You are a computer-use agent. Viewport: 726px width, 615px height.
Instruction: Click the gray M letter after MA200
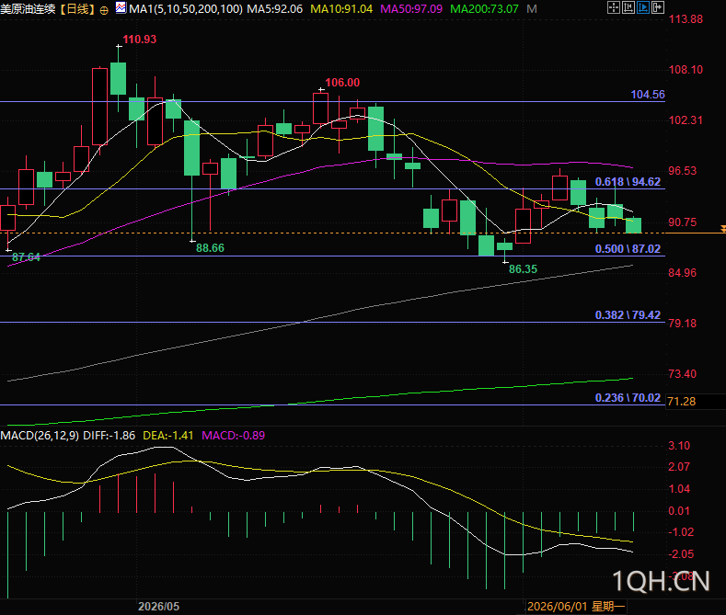pos(532,9)
